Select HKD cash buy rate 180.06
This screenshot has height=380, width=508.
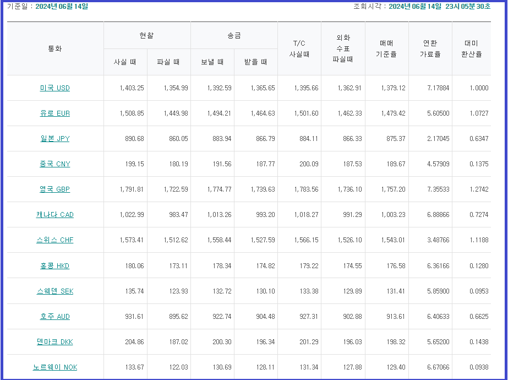coord(134,266)
